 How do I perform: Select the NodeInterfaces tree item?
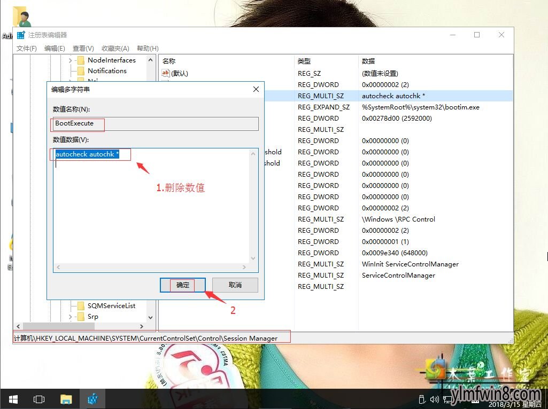(112, 60)
